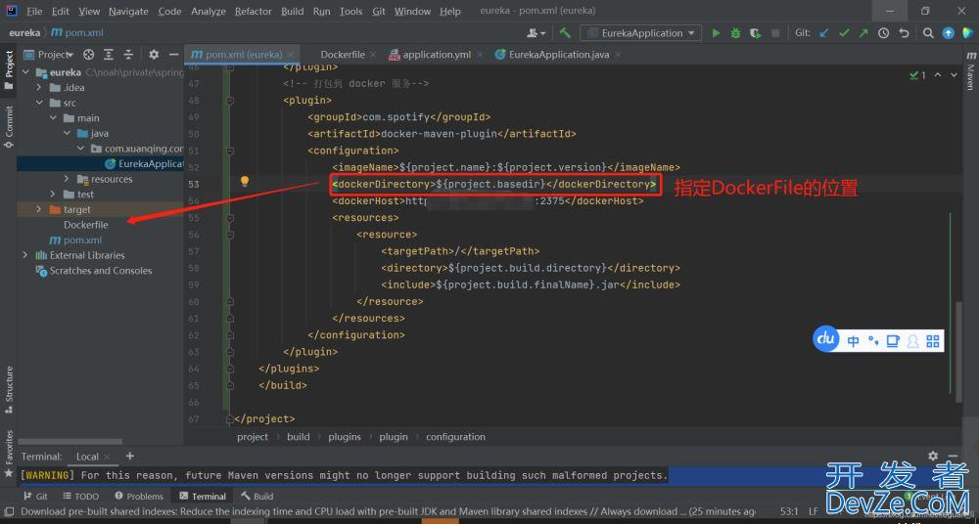Open the Problems tool window tab
The width and height of the screenshot is (979, 524).
tap(139, 496)
